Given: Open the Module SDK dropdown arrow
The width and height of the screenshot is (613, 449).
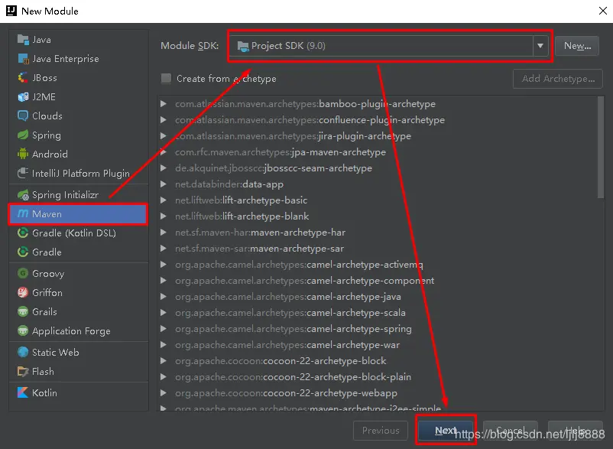Looking at the screenshot, I should click(540, 46).
